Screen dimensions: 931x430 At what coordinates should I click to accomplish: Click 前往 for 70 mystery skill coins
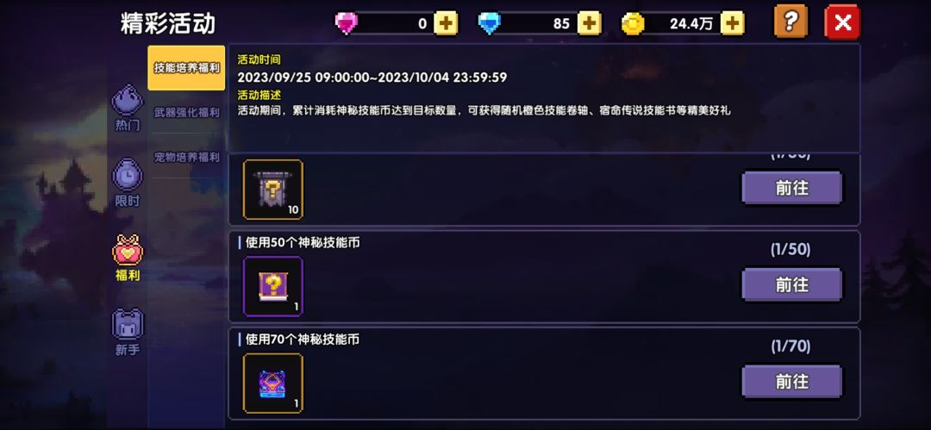click(792, 381)
